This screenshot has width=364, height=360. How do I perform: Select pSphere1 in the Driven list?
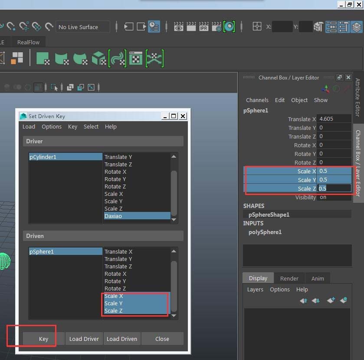coord(66,251)
